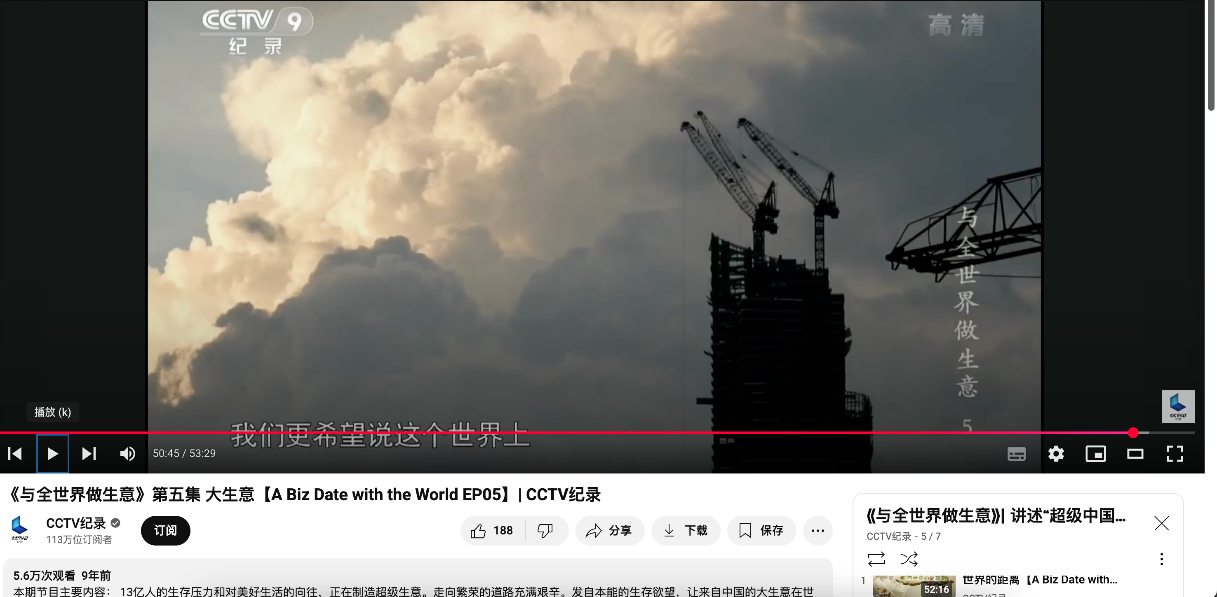Toggle shuffle playlist icon
Viewport: 1217px width, 597px height.
909,559
